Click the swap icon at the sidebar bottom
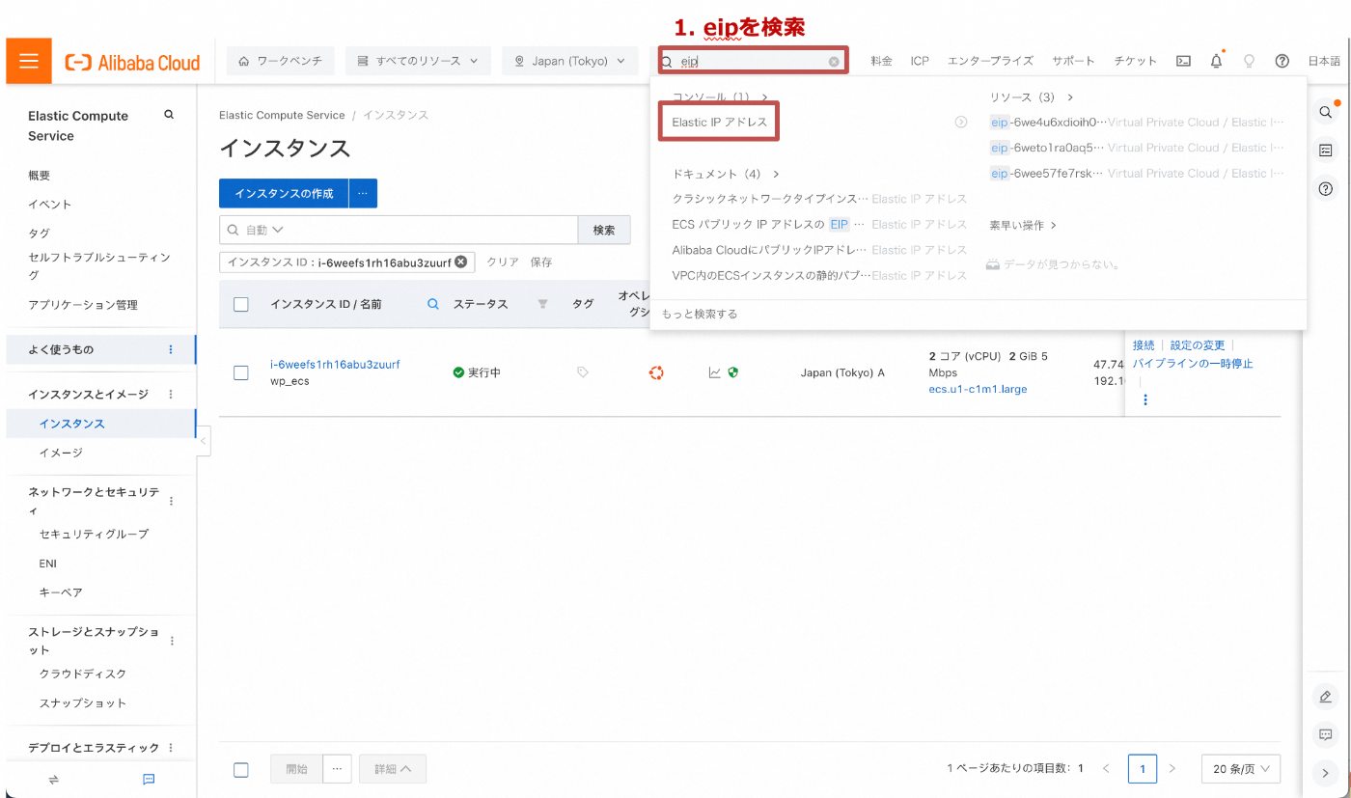Image resolution: width=1351 pixels, height=798 pixels. pos(53,779)
